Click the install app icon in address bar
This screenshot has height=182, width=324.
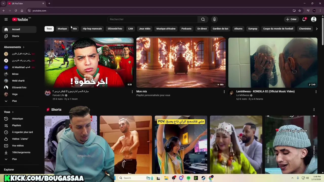click(294, 11)
